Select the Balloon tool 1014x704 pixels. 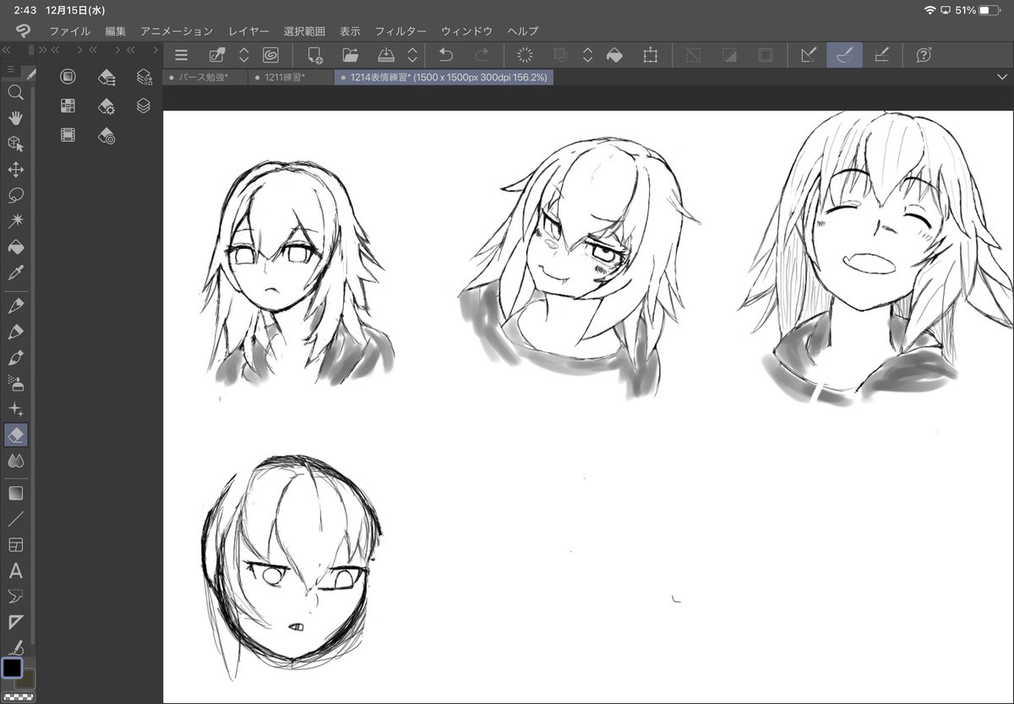[x=15, y=597]
